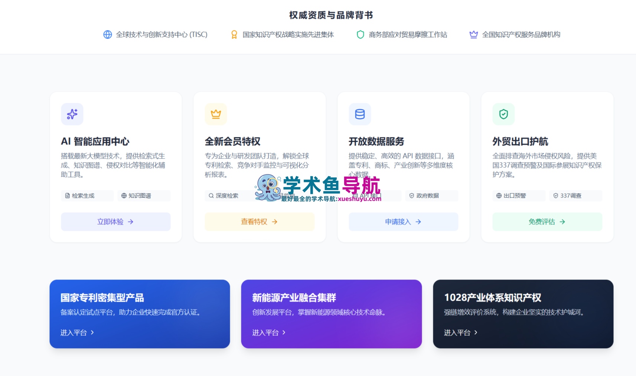
Task: Click the arrow icon in 查看特权 button
Action: pyautogui.click(x=275, y=222)
